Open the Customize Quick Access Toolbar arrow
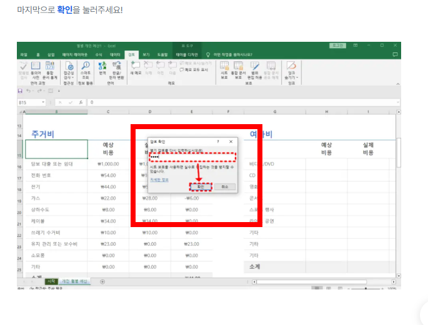Image resolution: width=428 pixels, height=325 pixels. click(x=59, y=91)
